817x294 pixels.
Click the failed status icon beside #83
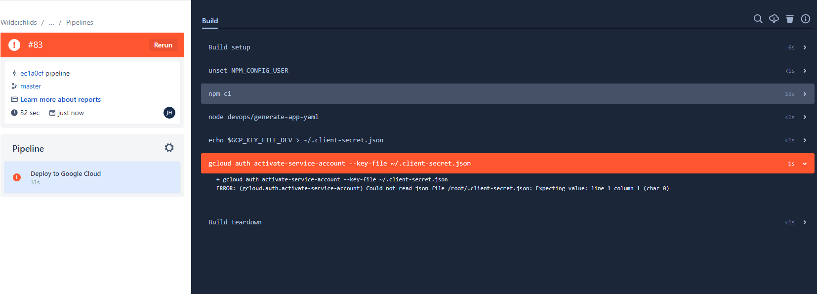click(x=14, y=45)
